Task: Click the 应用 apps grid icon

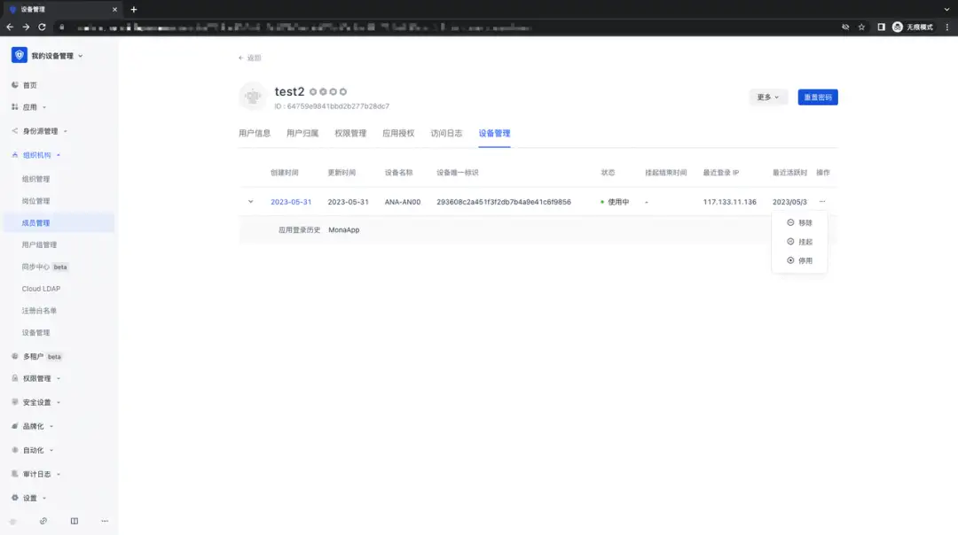Action: click(15, 107)
